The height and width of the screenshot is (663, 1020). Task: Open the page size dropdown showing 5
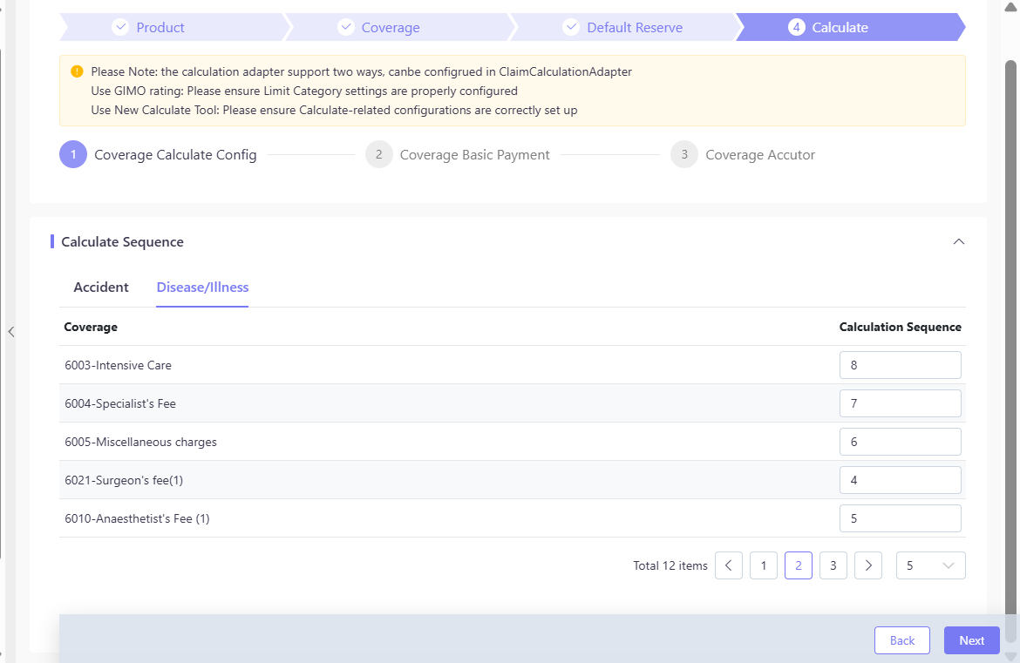tap(930, 565)
